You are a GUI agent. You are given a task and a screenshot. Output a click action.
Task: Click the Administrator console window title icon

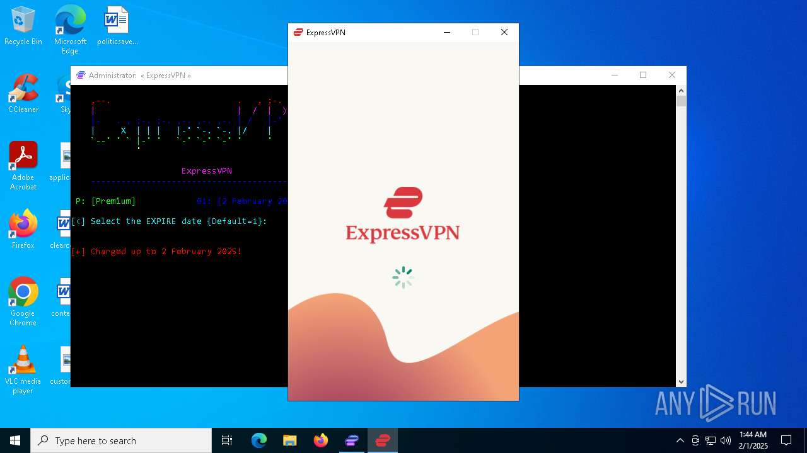81,75
